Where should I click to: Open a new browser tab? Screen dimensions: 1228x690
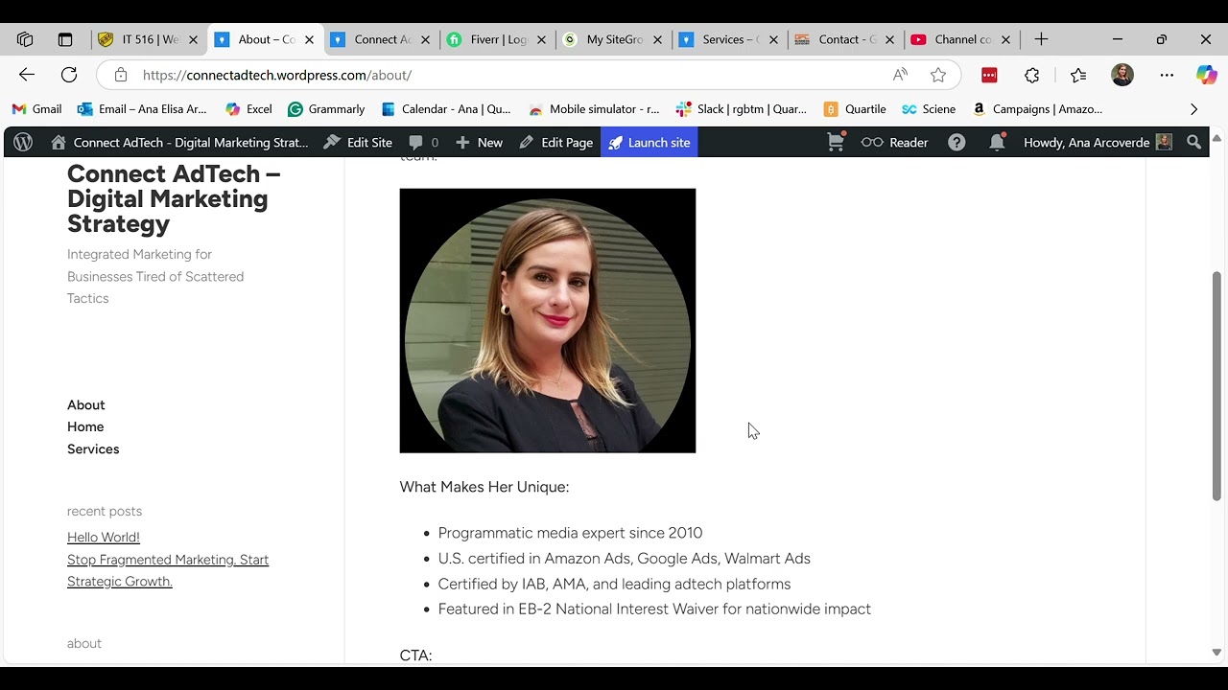coord(1041,39)
